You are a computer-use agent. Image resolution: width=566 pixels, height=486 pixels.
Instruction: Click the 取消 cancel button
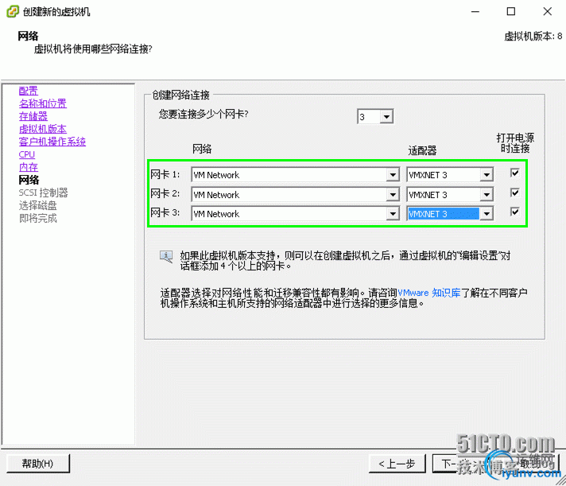point(529,463)
